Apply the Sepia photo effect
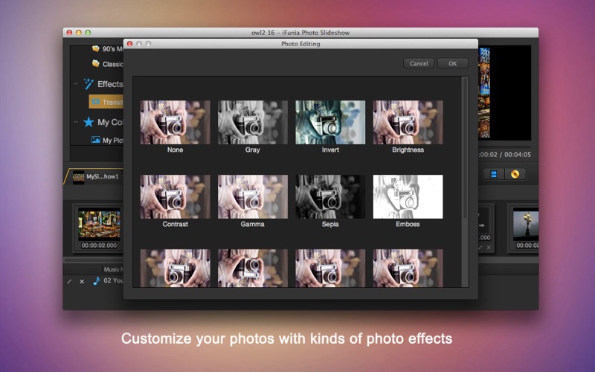Viewport: 595px width, 372px height. [330, 197]
